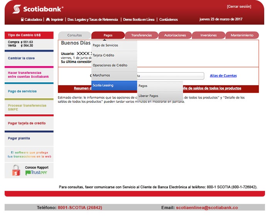Click the red Rapport padlock icon
Viewport: 270px width, 216px height.
16,170
